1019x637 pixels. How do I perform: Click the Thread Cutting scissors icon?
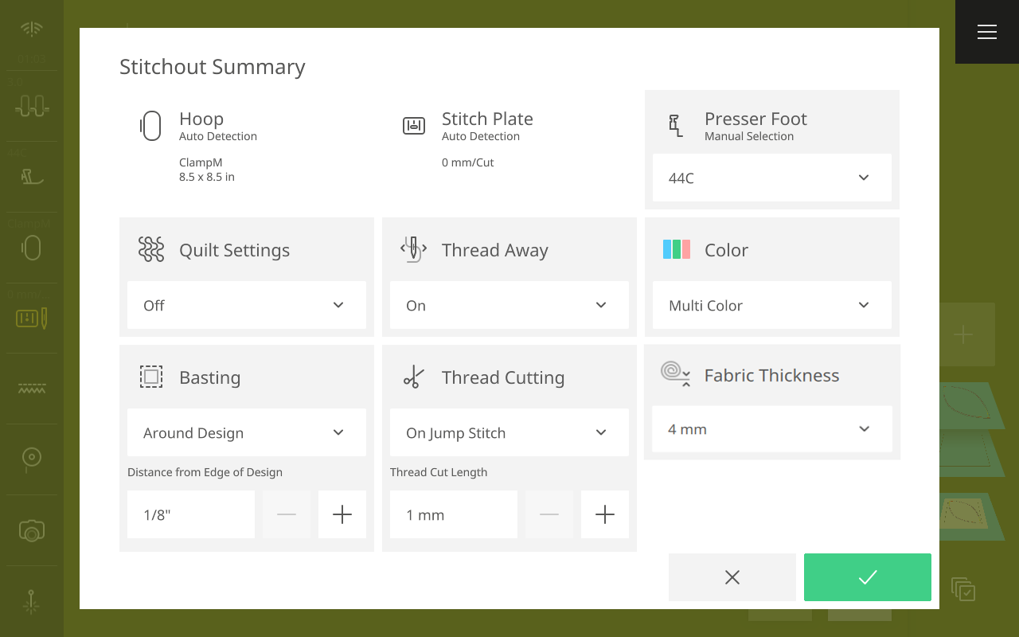coord(414,377)
